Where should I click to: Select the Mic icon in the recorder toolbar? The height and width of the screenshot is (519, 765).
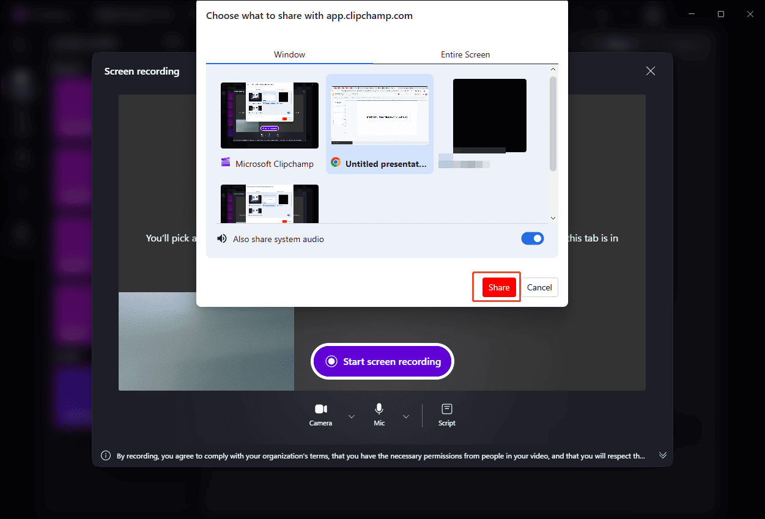tap(379, 408)
